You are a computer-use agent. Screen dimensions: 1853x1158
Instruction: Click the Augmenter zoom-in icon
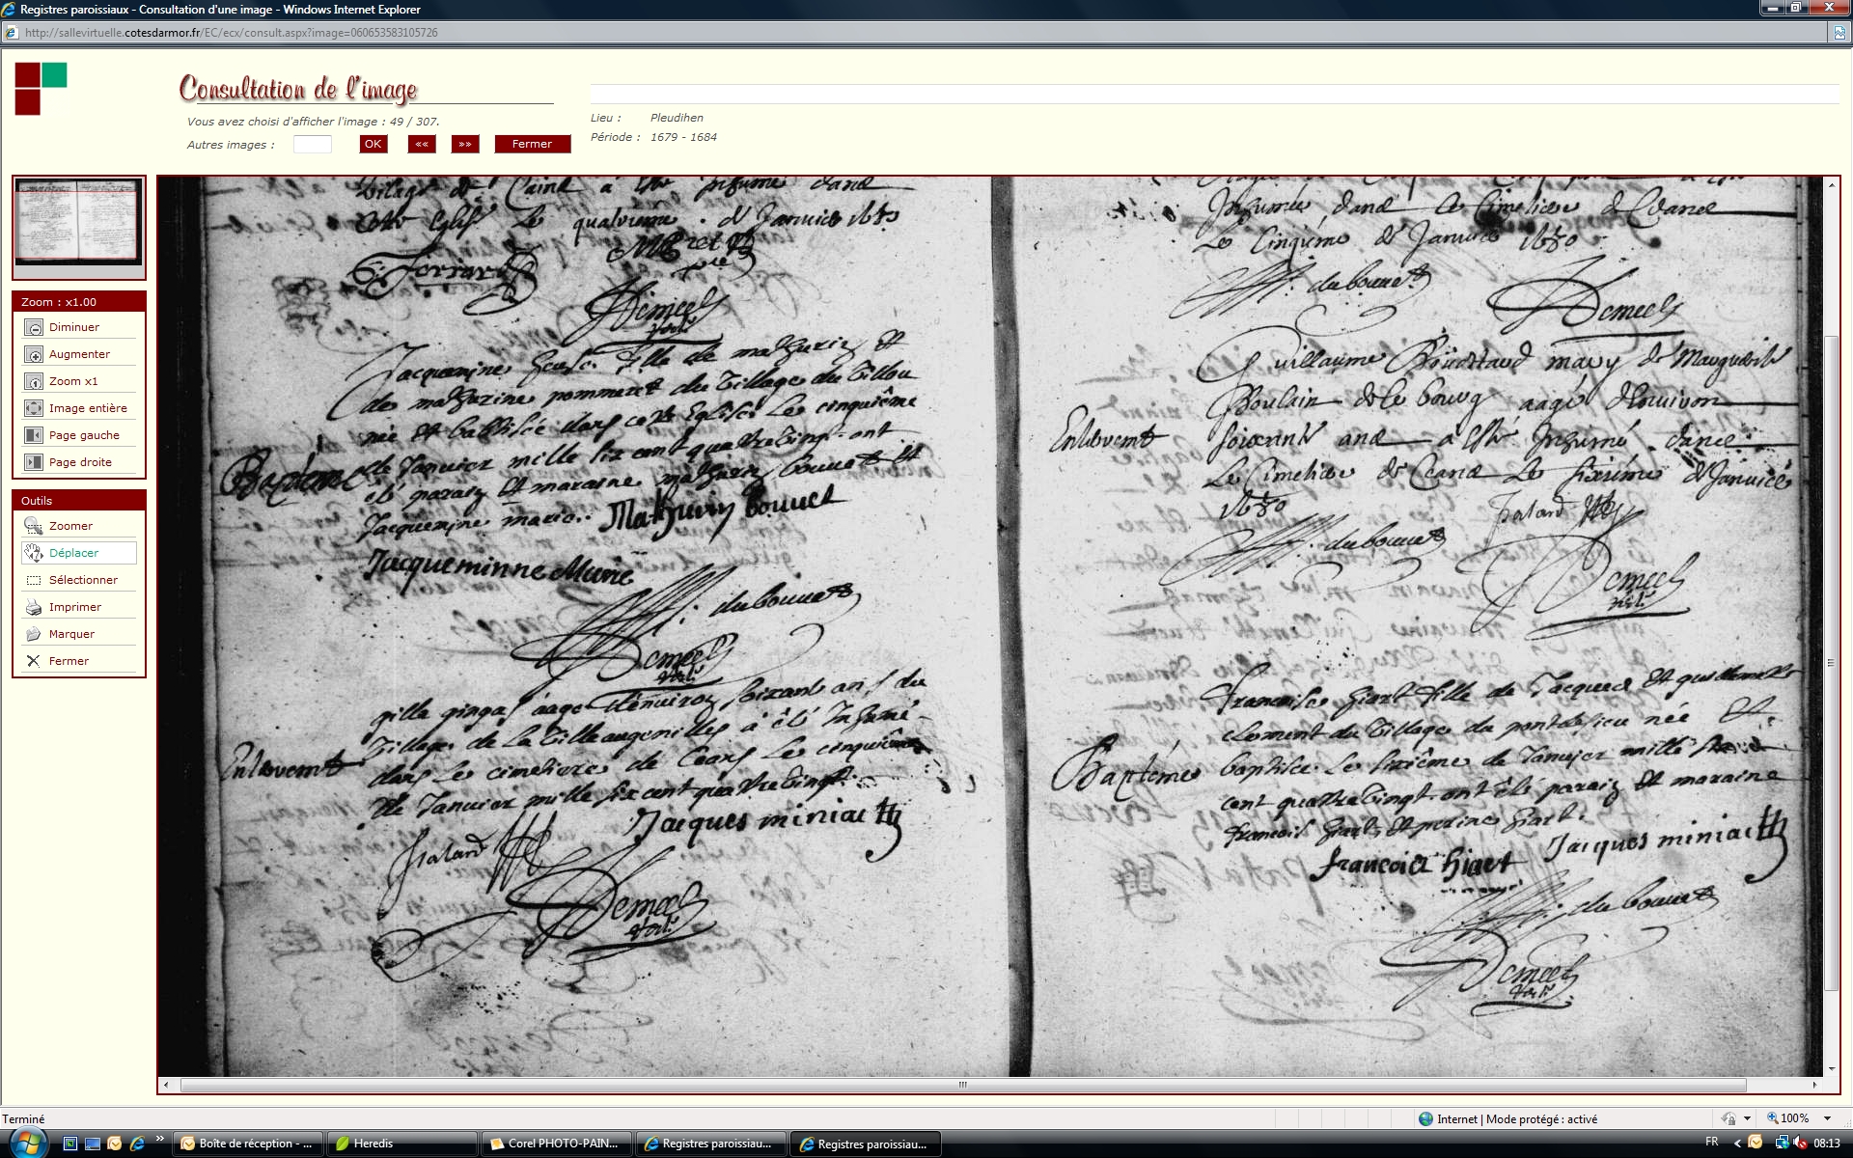[x=34, y=355]
